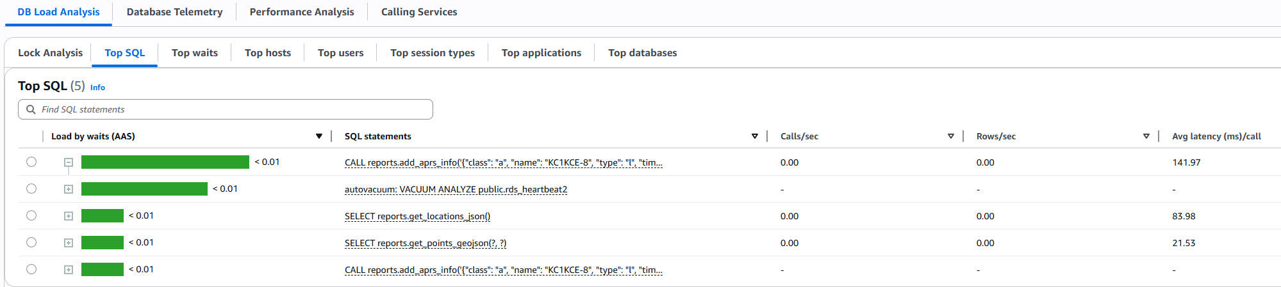The image size is (1281, 287).
Task: Sort by Load by waits (AAS) arrow
Action: coord(318,136)
